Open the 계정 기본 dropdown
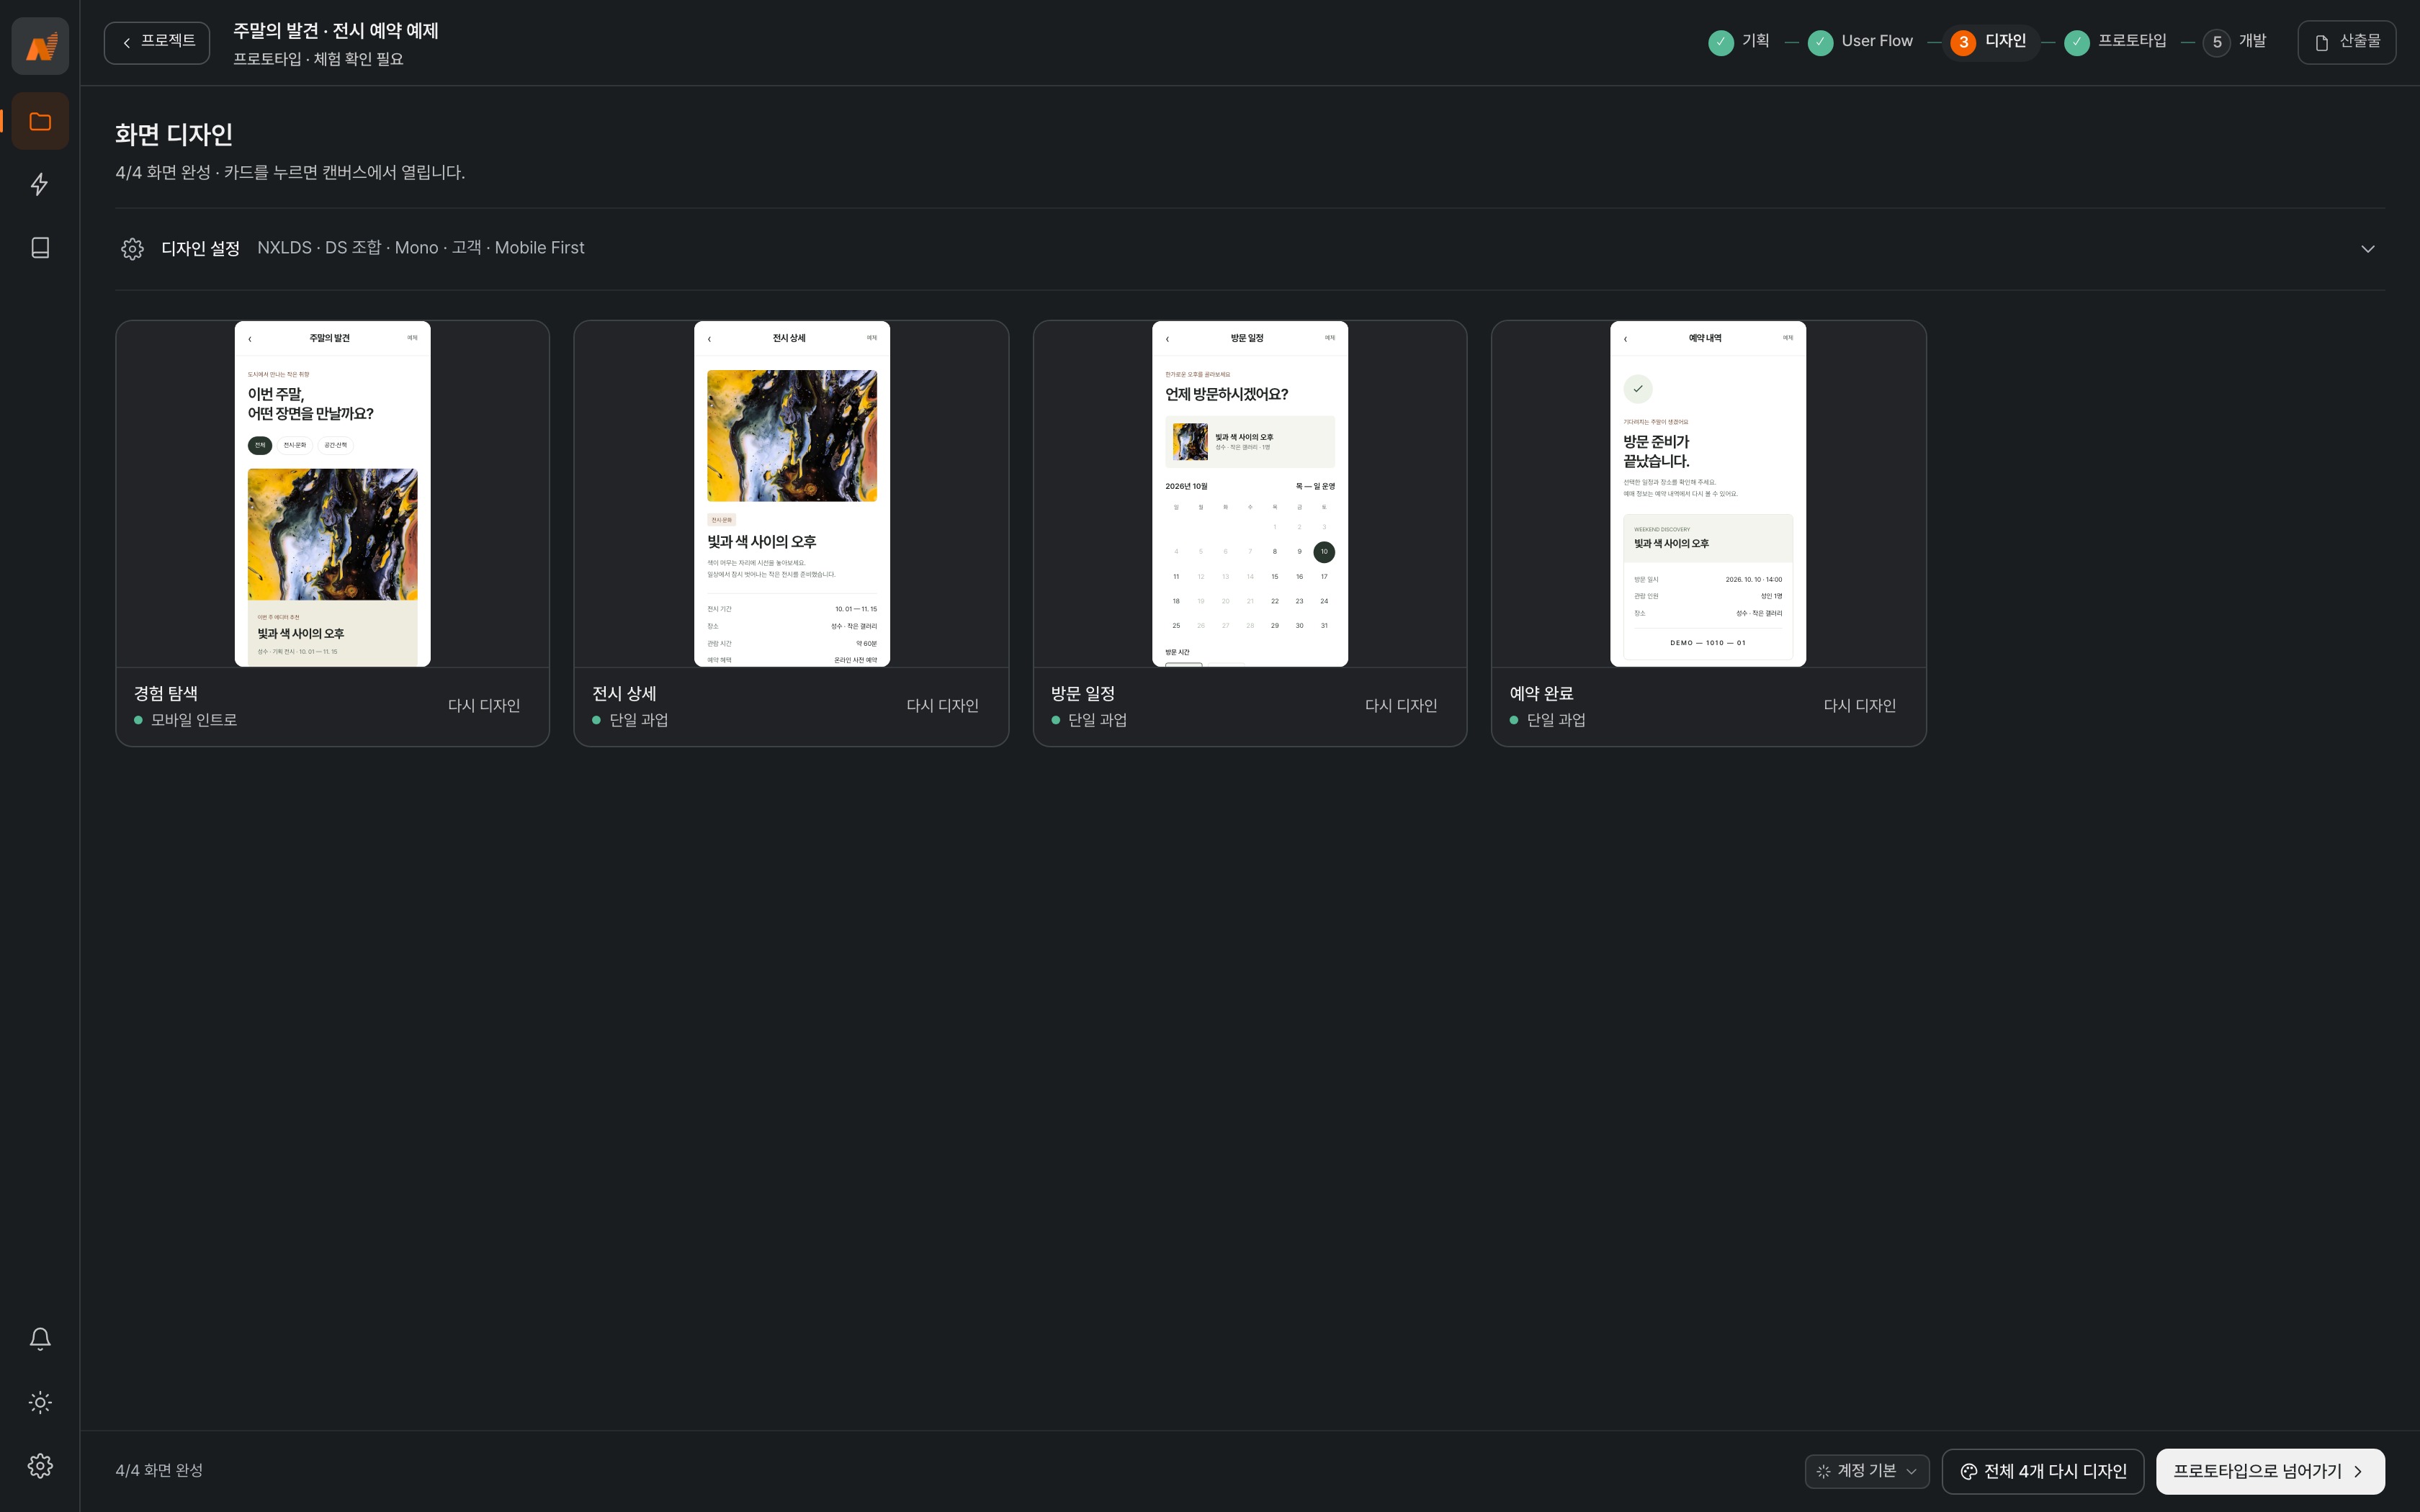The height and width of the screenshot is (1512, 2420). pos(1866,1470)
